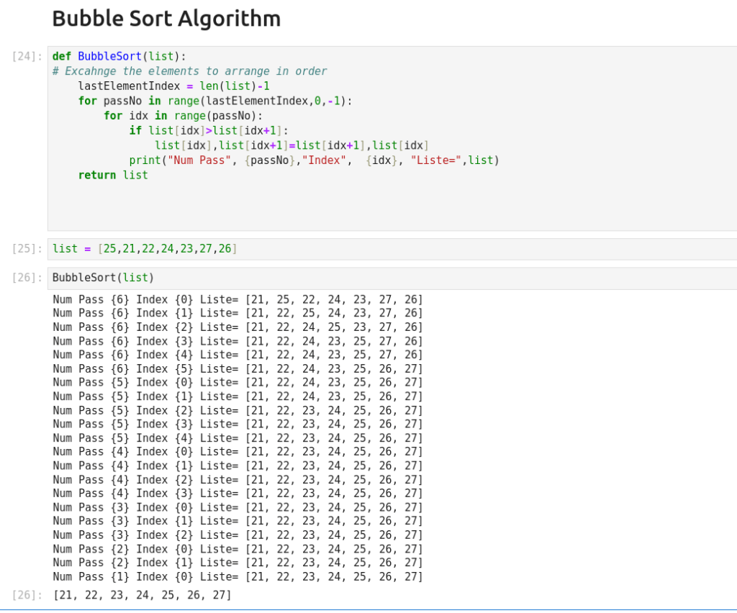Click the output prompt 26 beside final result
The image size is (737, 613).
tap(27, 595)
